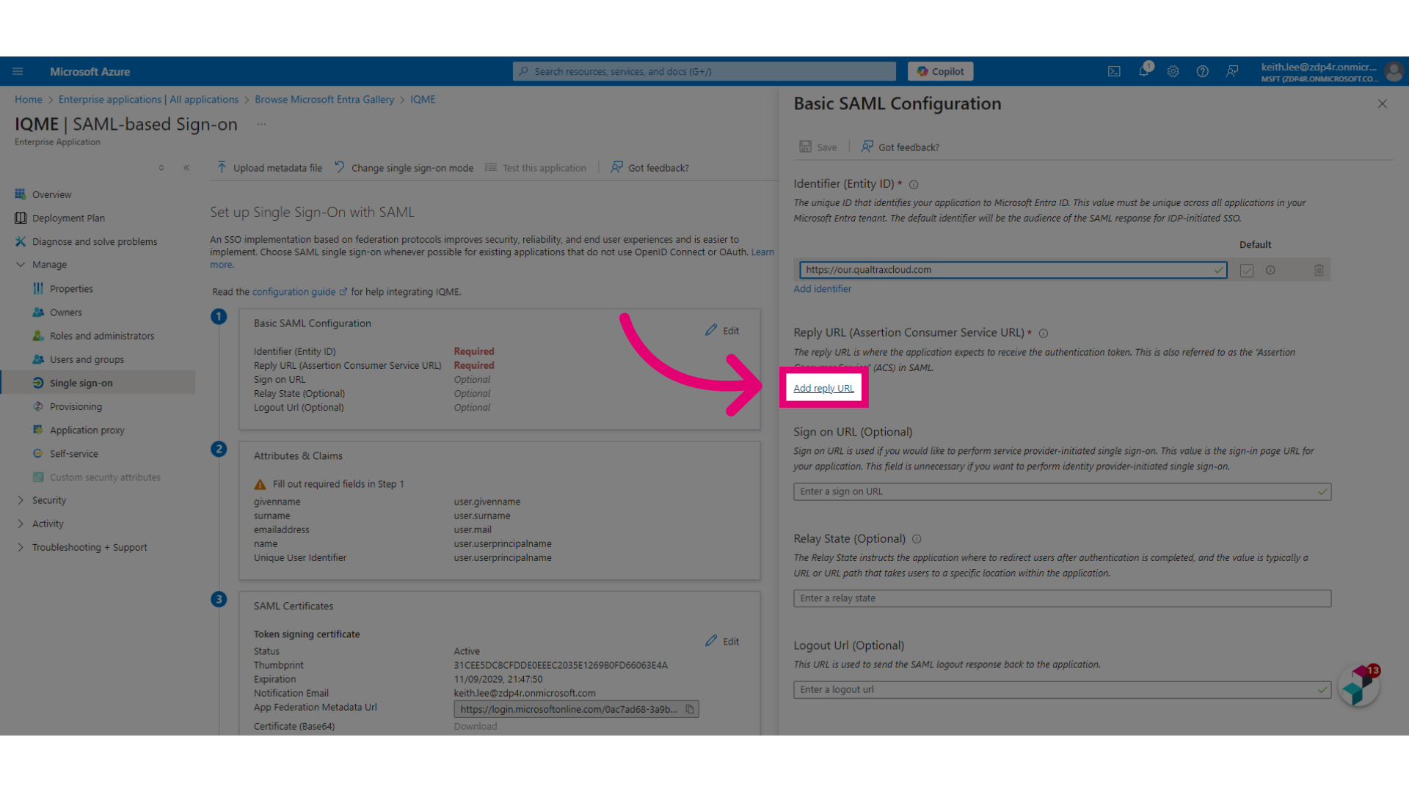
Task: Click the Add reply URL link
Action: click(823, 388)
